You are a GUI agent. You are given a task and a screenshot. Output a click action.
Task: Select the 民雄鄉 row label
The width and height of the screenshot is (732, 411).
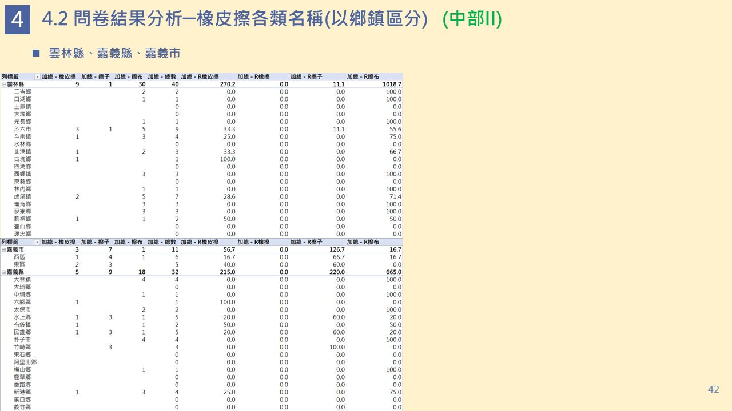pos(22,332)
